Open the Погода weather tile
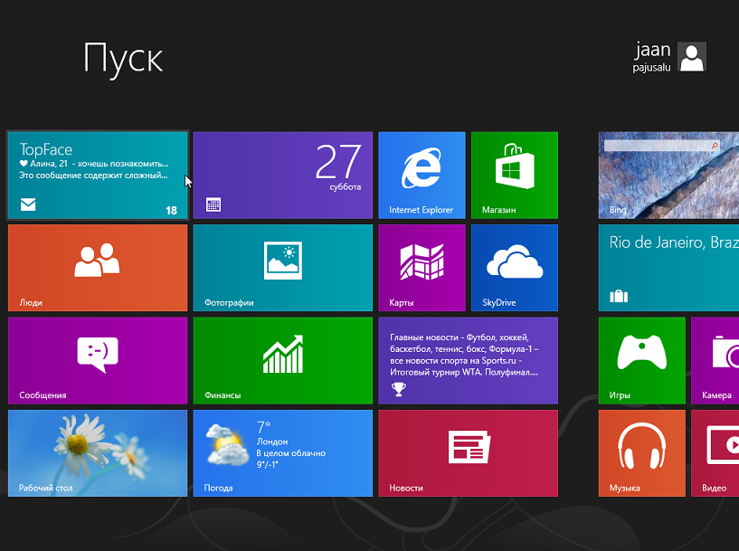 [283, 453]
